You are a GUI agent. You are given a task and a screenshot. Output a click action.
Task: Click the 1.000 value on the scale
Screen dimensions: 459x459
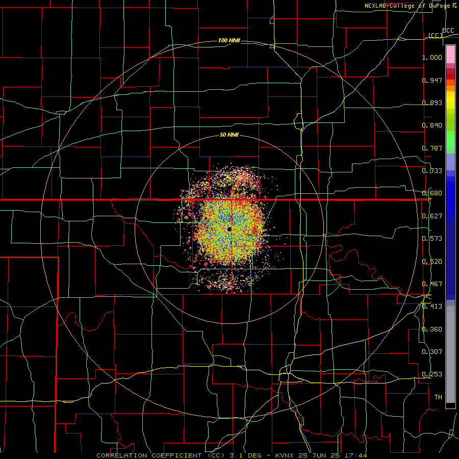click(432, 57)
